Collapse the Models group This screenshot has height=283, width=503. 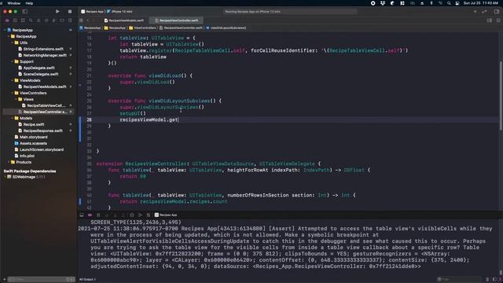coord(13,118)
